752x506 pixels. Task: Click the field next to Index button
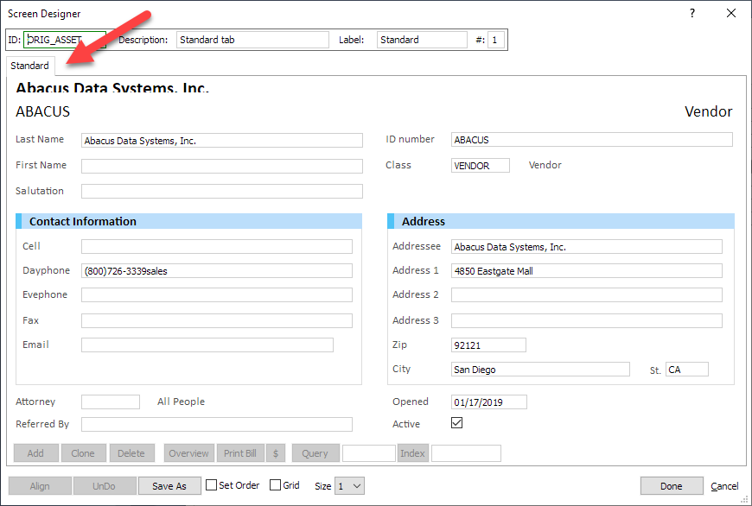click(466, 453)
